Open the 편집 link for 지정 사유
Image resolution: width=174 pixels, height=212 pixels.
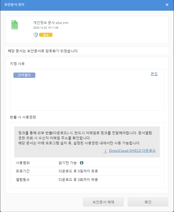tap(154, 74)
